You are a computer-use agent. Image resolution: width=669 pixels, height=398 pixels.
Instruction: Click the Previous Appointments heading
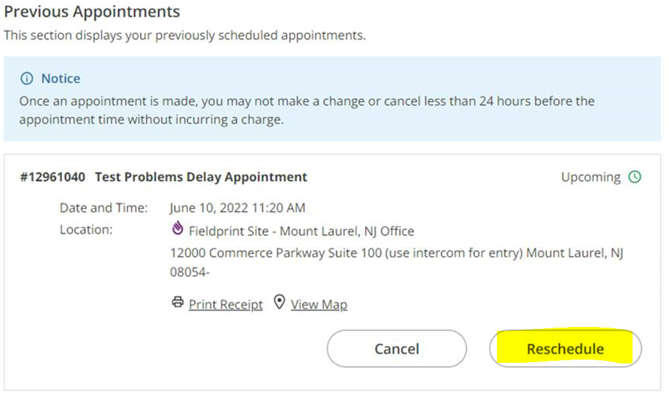[x=92, y=12]
